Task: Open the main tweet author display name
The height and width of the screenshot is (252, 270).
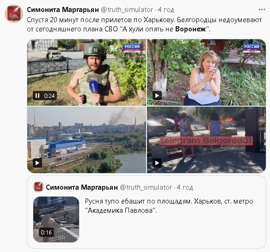Action: pyautogui.click(x=63, y=10)
